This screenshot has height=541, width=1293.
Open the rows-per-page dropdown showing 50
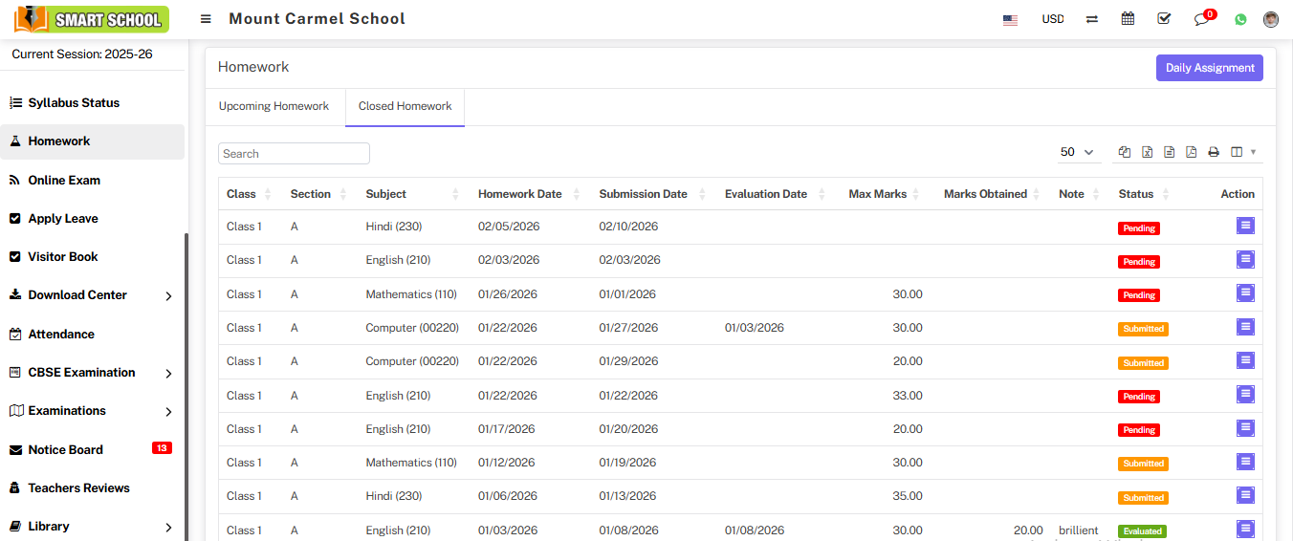point(1077,152)
